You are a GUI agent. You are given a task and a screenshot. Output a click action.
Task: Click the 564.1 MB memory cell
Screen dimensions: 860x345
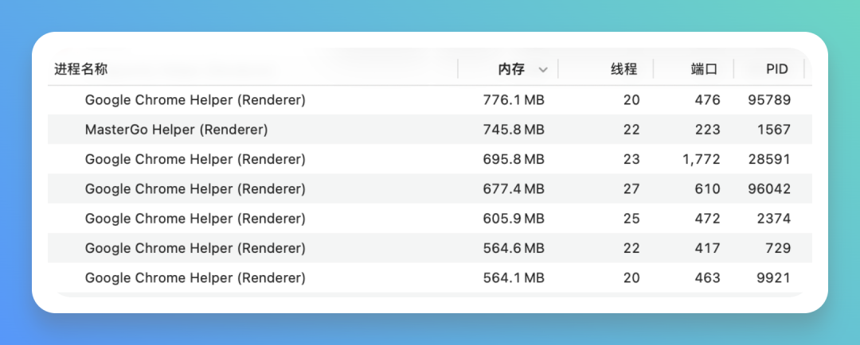(x=514, y=277)
